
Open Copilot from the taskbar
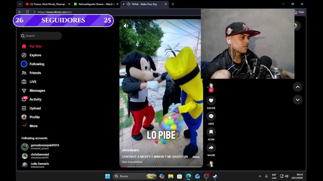tap(162, 176)
